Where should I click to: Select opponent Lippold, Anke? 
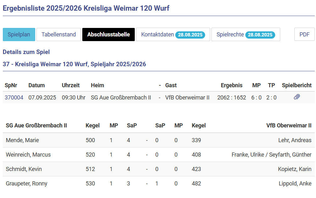click(295, 184)
